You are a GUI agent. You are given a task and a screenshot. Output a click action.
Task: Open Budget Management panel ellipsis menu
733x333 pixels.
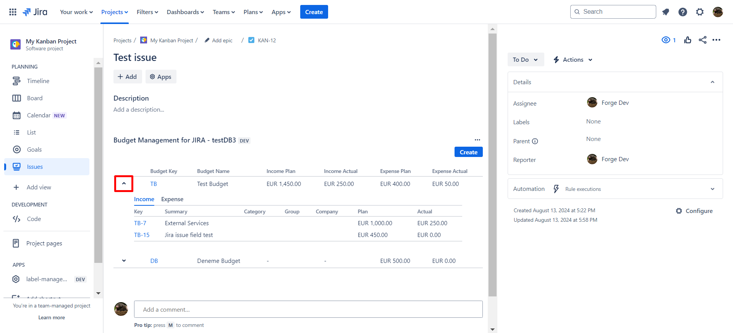click(477, 140)
